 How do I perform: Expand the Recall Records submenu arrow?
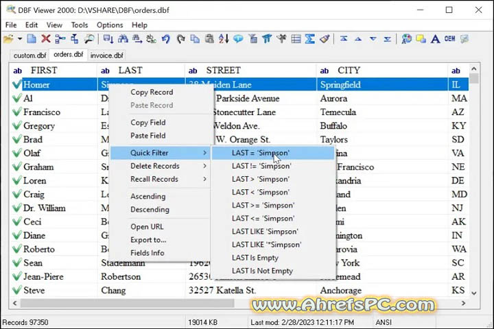pos(204,179)
